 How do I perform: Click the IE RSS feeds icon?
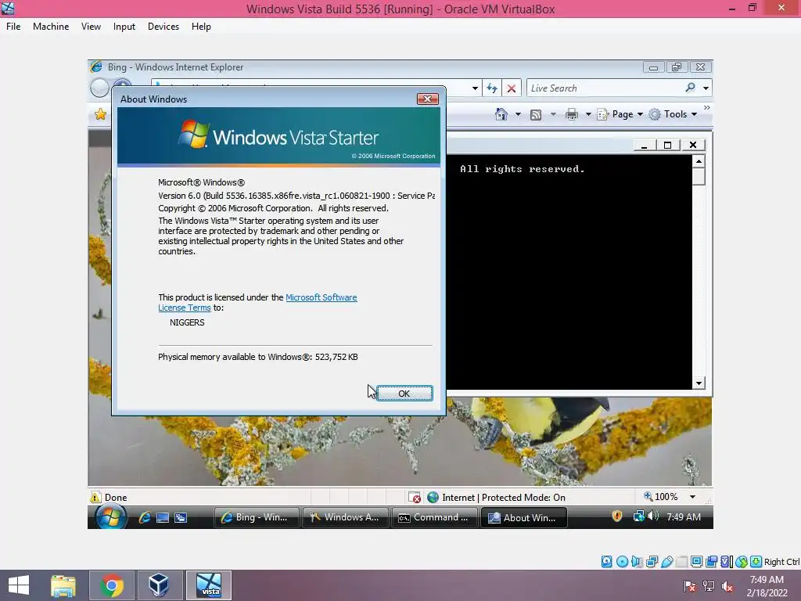[535, 114]
